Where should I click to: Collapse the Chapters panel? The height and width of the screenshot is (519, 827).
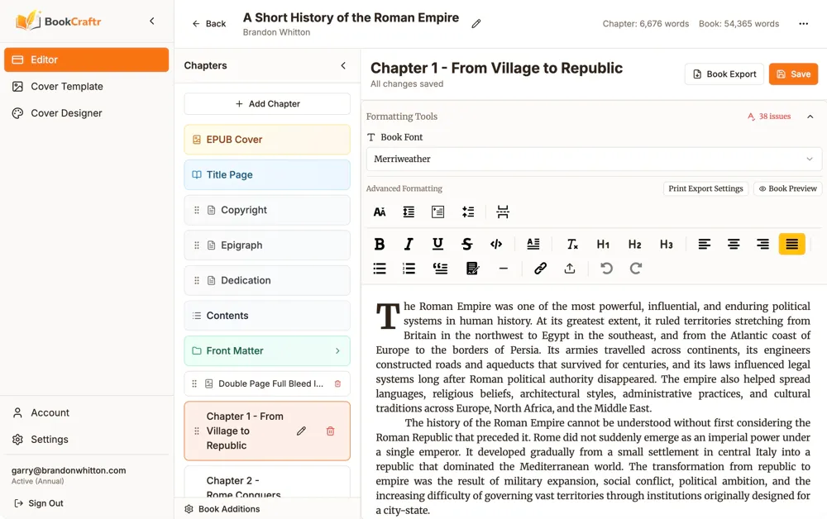343,65
